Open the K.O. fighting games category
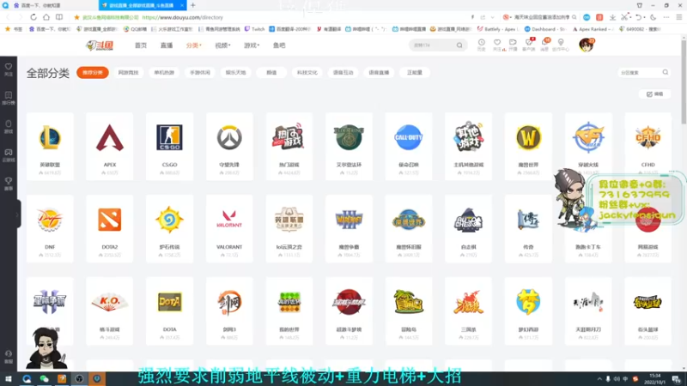This screenshot has width=687, height=386. (x=110, y=311)
